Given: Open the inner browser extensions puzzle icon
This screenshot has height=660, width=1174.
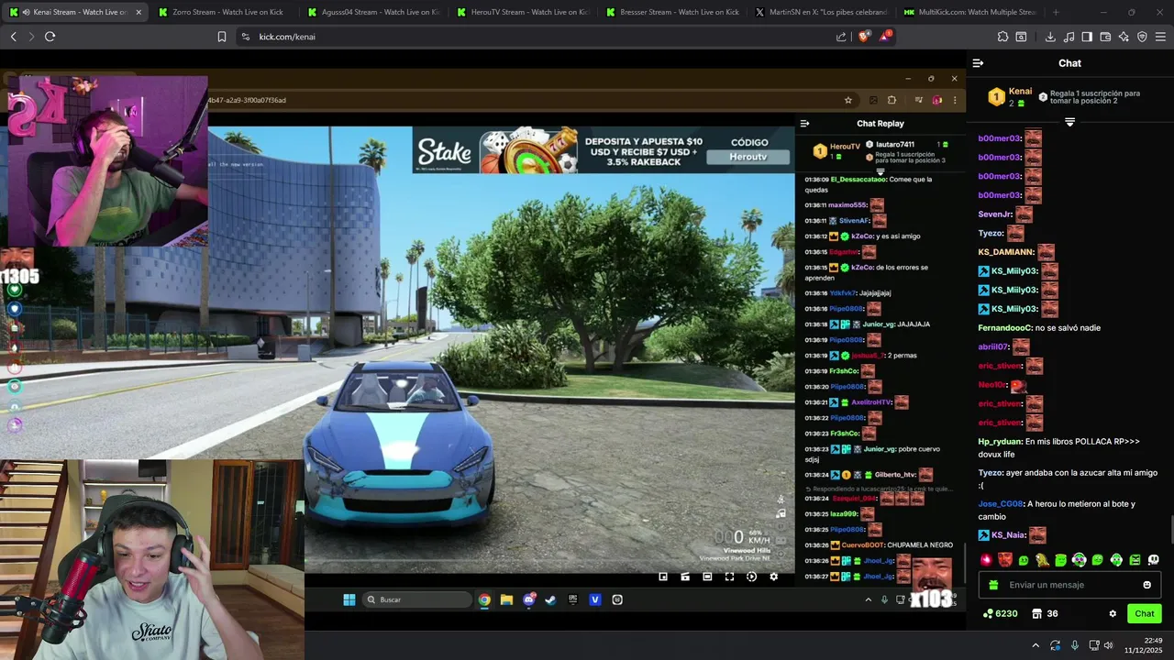Looking at the screenshot, I should (x=892, y=100).
